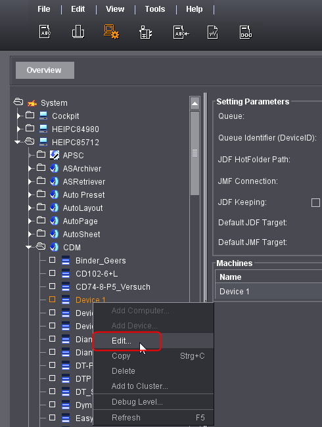Select Binder_Geers in the tree

(101, 261)
